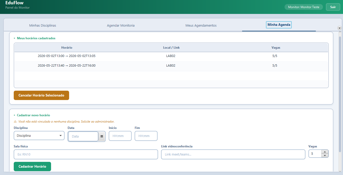343x175 pixels.
Task: Click the vertical scrollbar thumb
Action: 340,94
